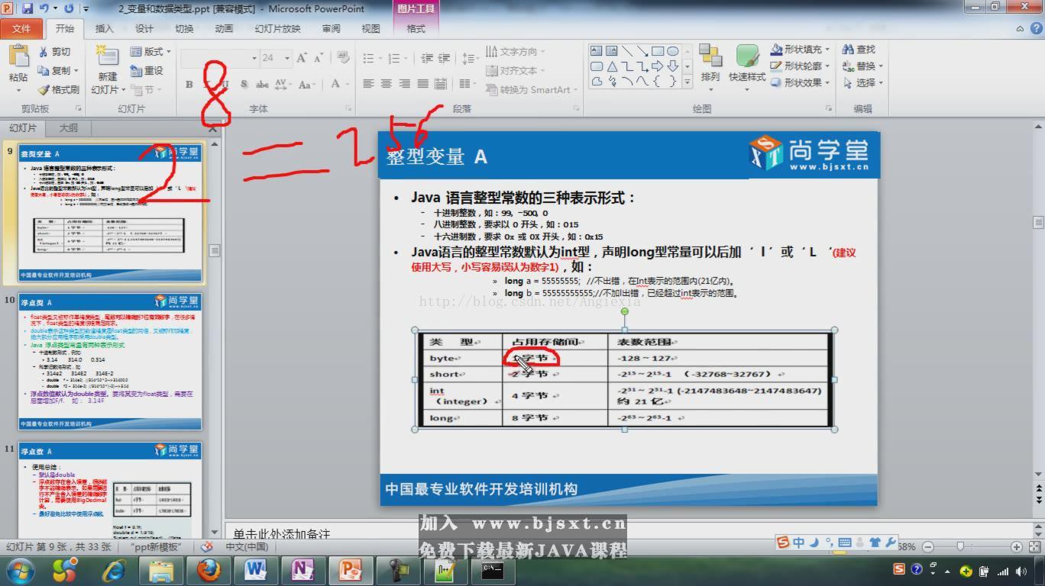Select the Text Box shape in gallery
Screen dimensions: 1045x586
597,51
